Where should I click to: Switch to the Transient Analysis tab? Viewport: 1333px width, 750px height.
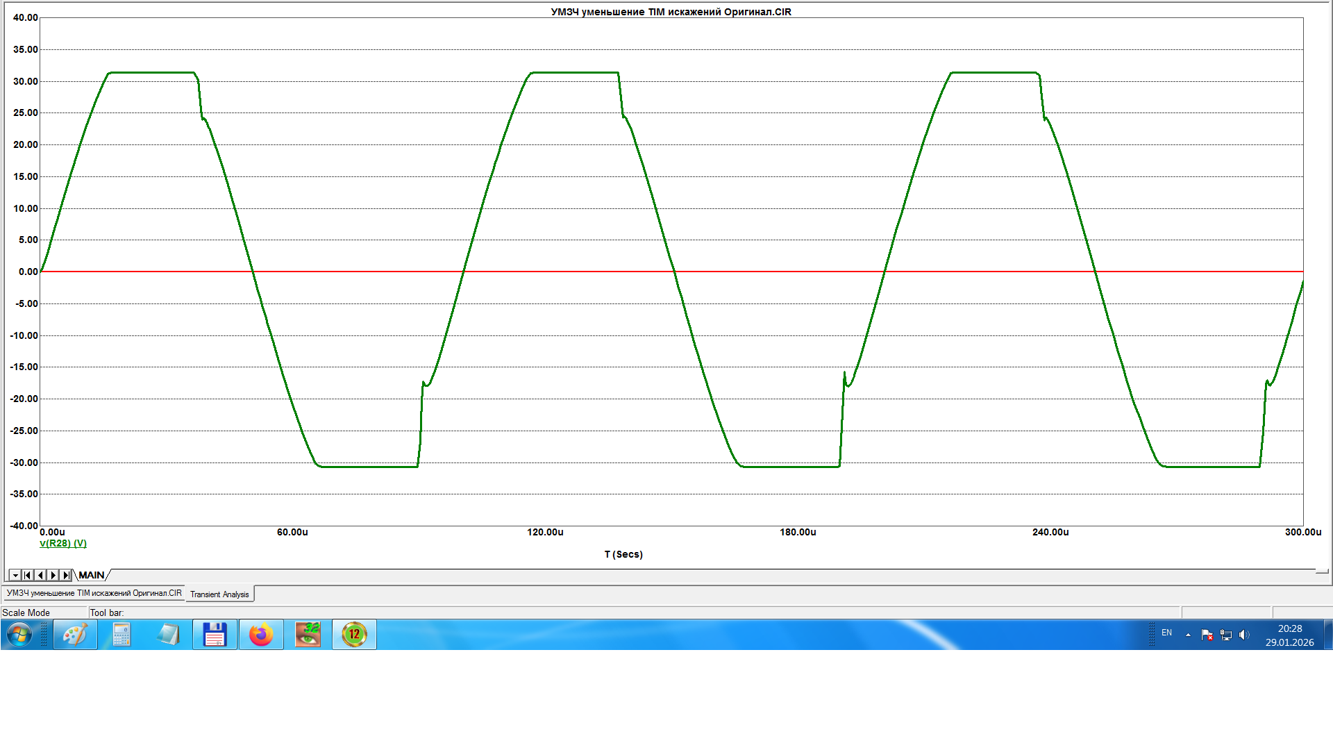(219, 594)
